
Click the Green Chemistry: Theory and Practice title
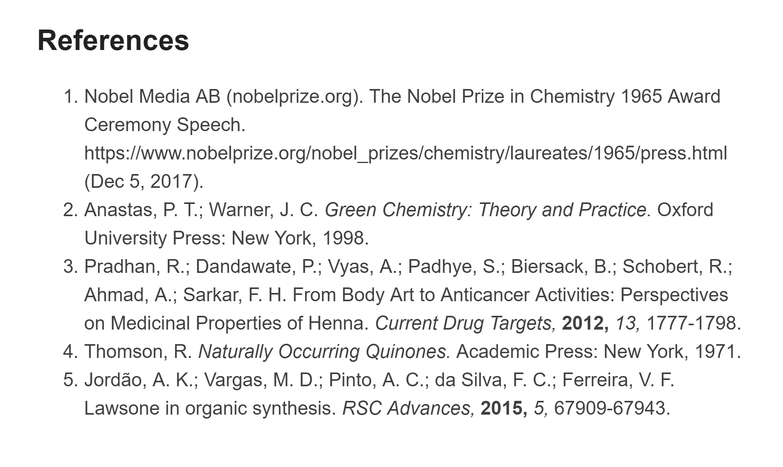pyautogui.click(x=488, y=210)
